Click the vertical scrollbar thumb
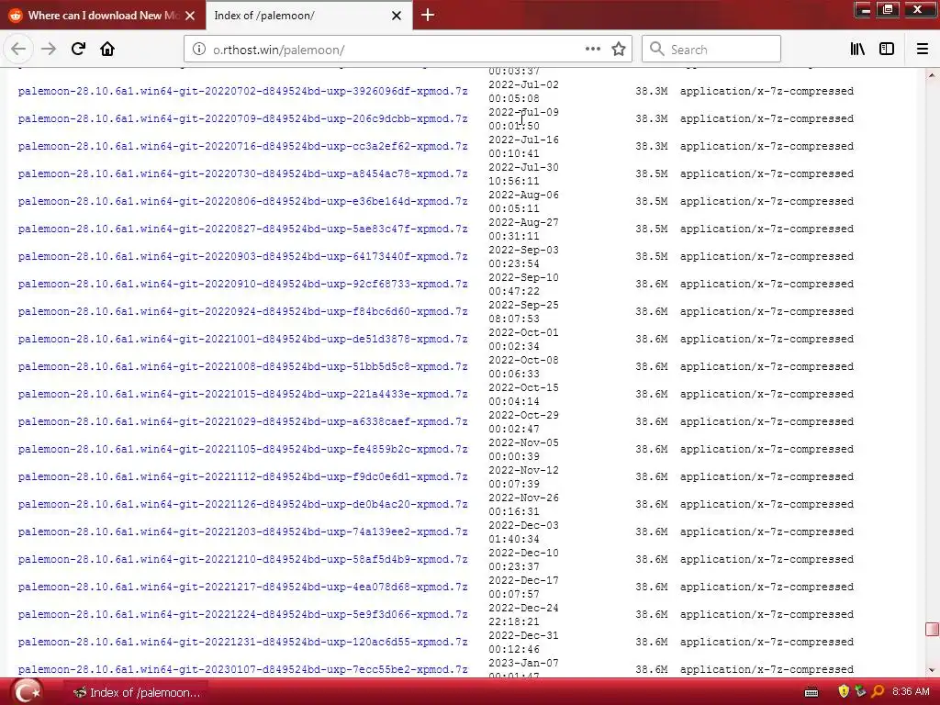Screen dimensions: 940x705 [932, 629]
